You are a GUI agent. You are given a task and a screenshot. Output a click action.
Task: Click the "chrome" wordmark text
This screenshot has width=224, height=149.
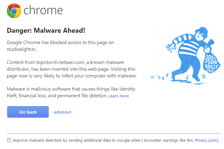(x=43, y=11)
